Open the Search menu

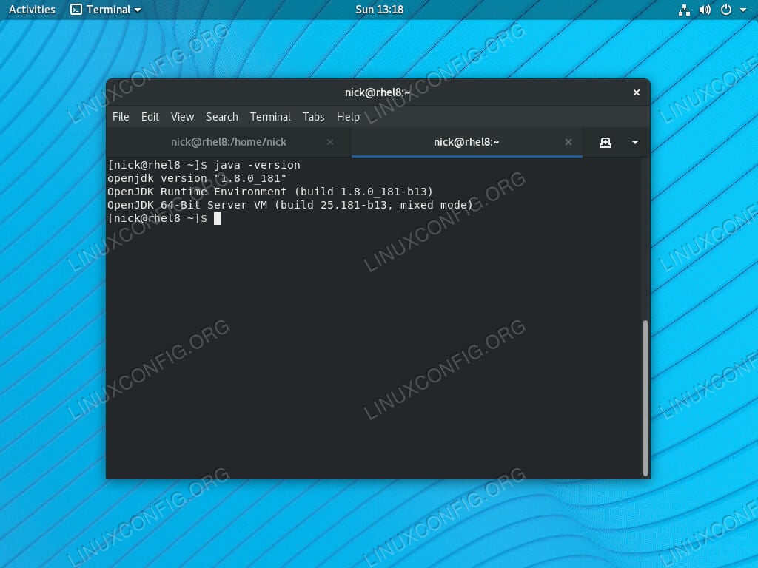(x=222, y=117)
